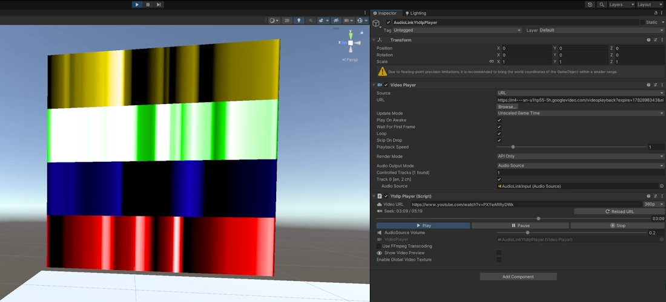
Task: Open the Video Player help icon
Action: [648, 85]
